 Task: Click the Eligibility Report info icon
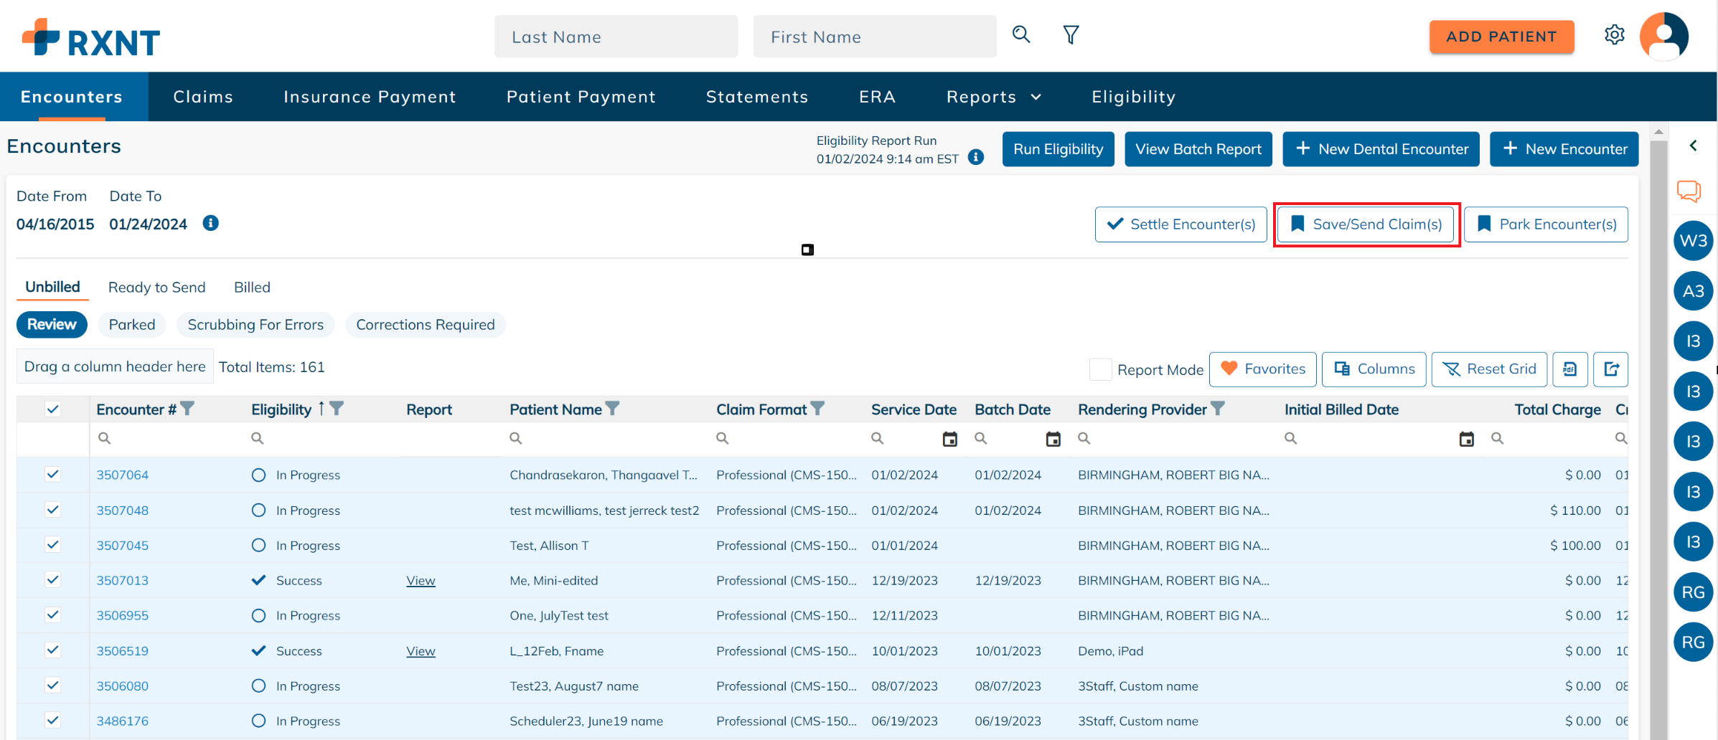[975, 157]
